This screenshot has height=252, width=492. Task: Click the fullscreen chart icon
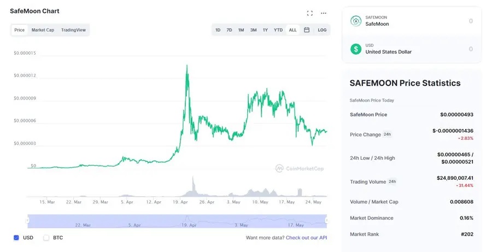tap(310, 13)
